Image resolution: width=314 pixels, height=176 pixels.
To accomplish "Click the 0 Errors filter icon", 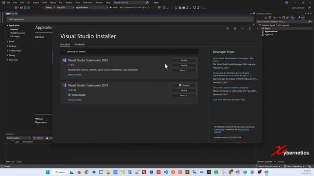I will point(34,138).
